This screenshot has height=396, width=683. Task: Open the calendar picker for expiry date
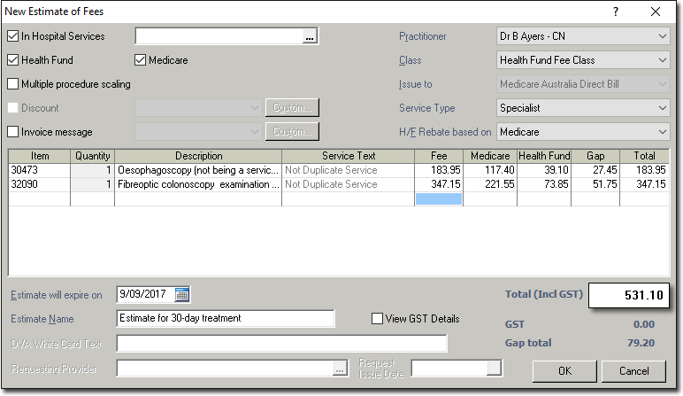[182, 295]
